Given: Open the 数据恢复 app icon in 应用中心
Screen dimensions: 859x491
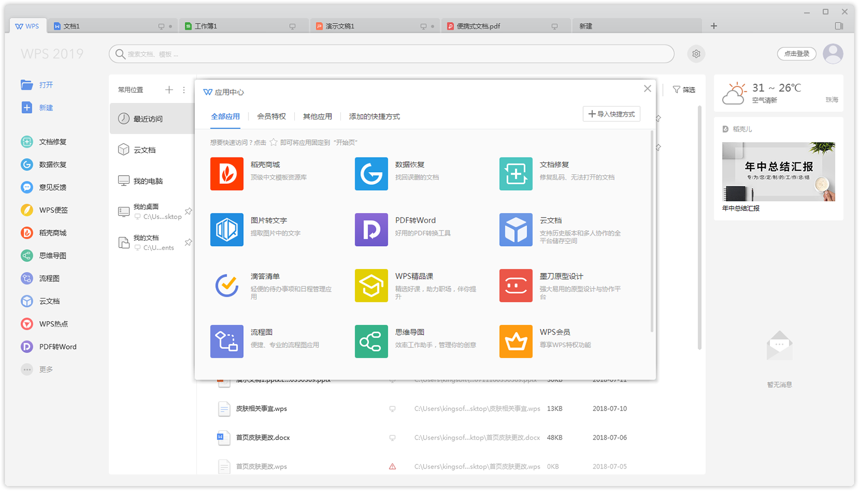Looking at the screenshot, I should point(371,174).
